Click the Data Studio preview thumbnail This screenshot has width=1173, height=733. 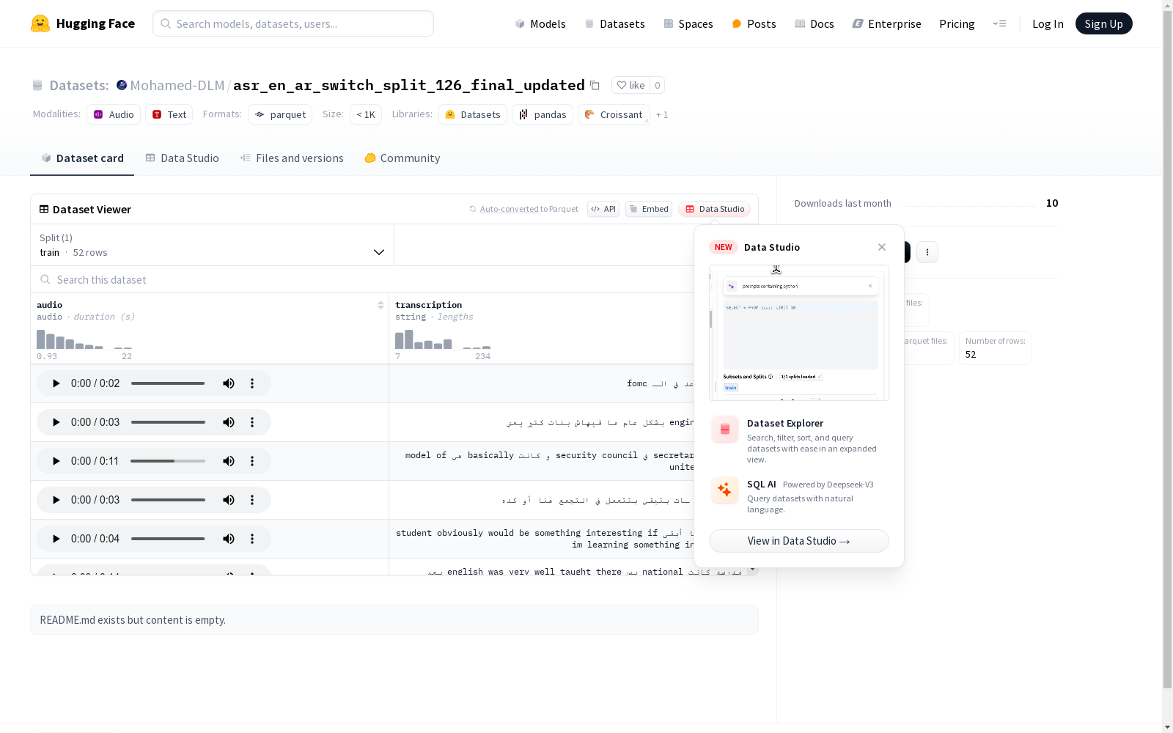798,333
